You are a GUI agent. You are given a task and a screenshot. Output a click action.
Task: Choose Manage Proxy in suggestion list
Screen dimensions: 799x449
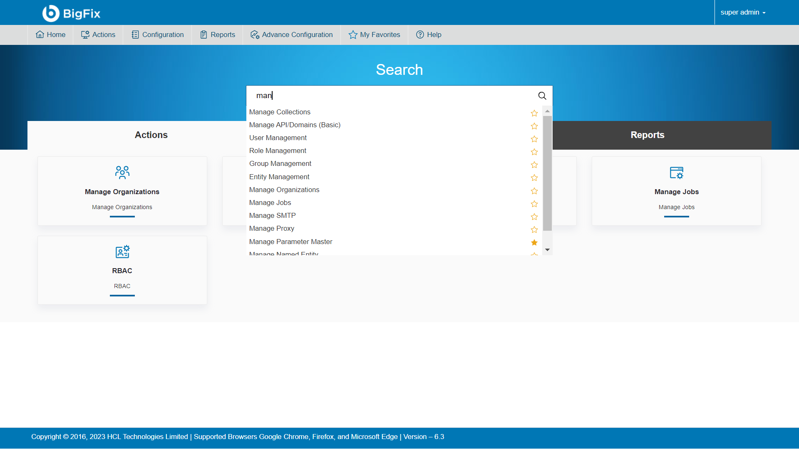click(271, 228)
